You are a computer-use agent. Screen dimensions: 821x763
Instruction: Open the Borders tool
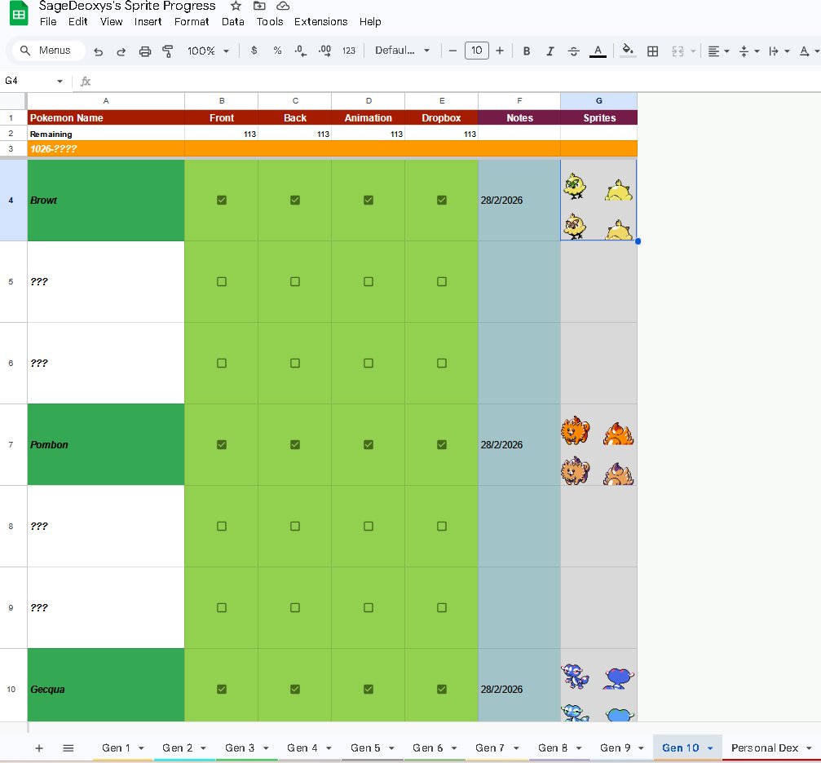[652, 51]
